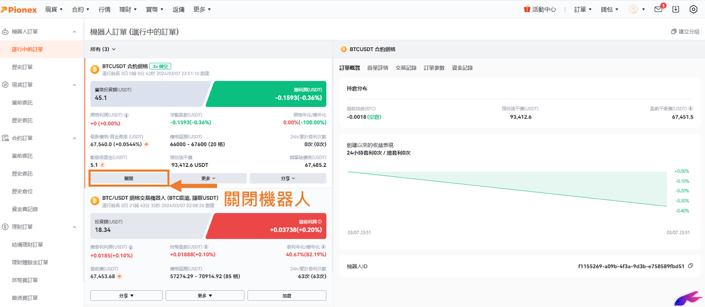Click the info icon beside 網格利潤(USDT)
Screen dimensions: 705x307
click(126, 115)
